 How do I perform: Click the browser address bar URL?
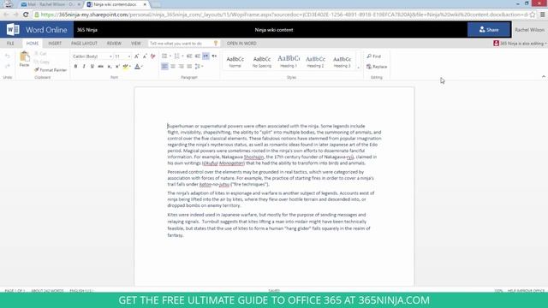pos(283,15)
